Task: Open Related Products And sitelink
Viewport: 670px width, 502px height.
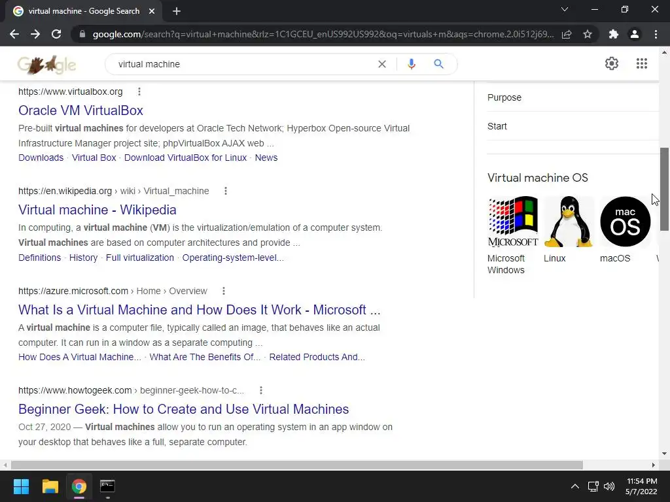Action: [317, 357]
